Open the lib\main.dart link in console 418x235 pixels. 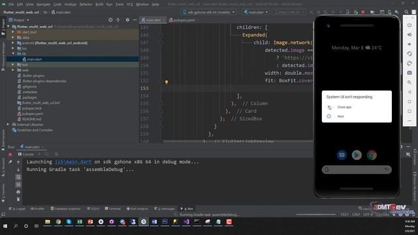click(73, 162)
